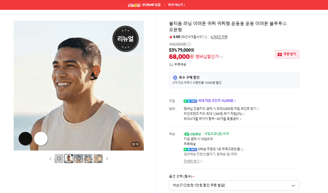Viewport: 328px width, 193px height.
Task: Select the second thumbnail of the smiling man
Action: [68, 159]
